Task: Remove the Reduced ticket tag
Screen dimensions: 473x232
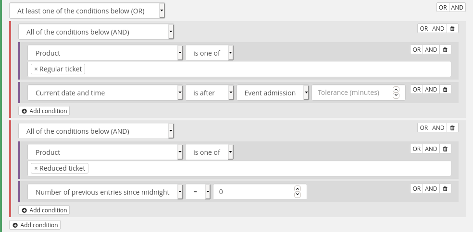Action: (x=36, y=168)
